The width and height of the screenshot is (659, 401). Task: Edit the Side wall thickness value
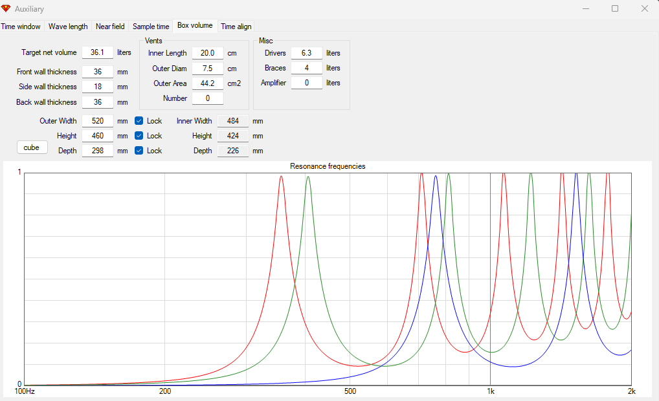[x=98, y=87]
